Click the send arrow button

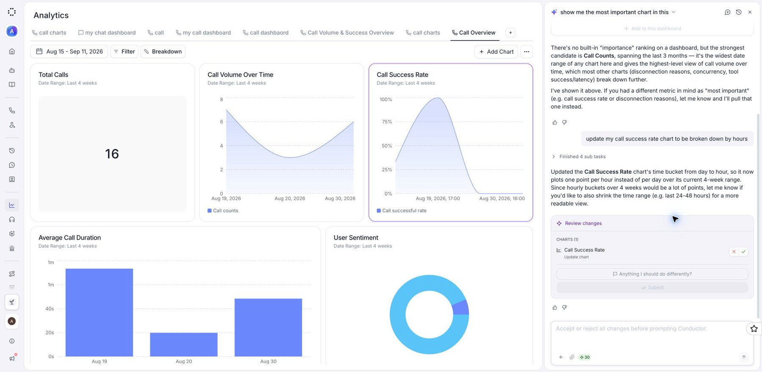click(x=744, y=357)
